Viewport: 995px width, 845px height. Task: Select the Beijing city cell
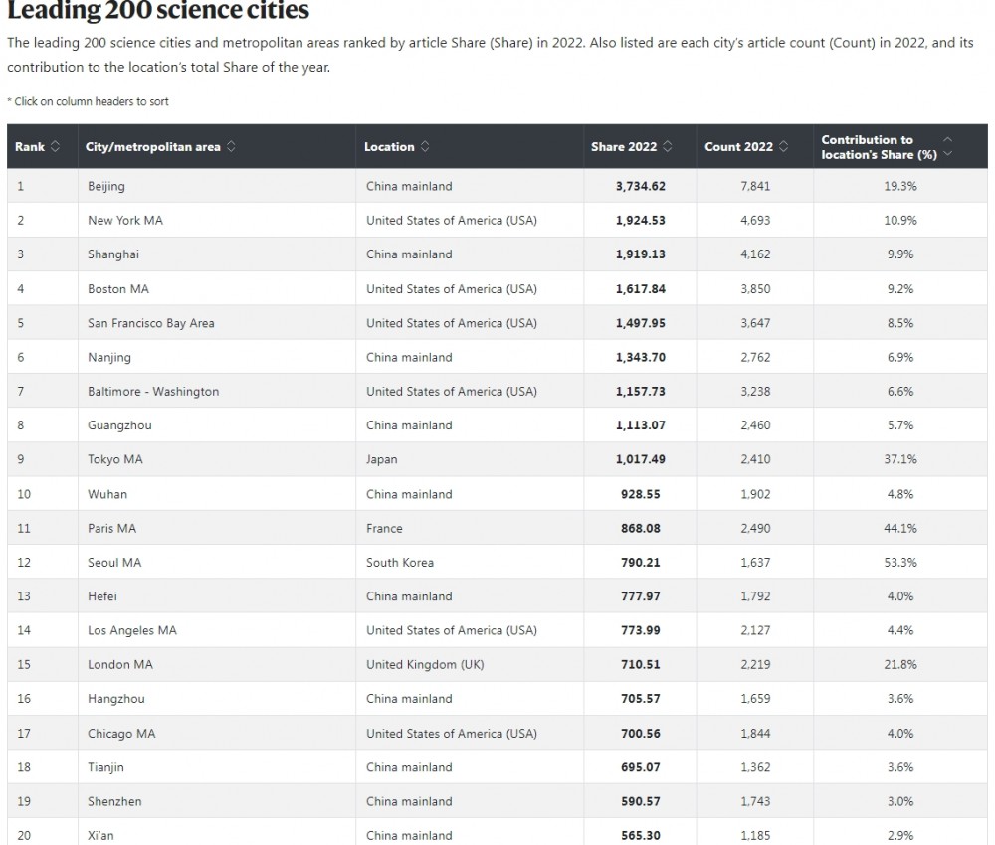coord(106,186)
